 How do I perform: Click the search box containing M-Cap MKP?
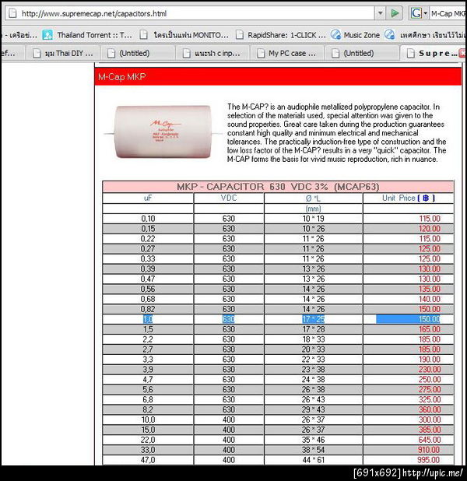(448, 13)
